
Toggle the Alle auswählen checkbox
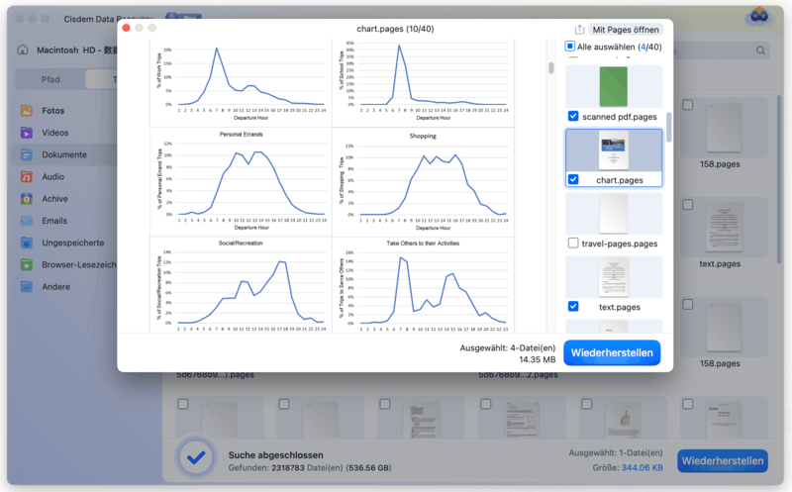(x=569, y=47)
